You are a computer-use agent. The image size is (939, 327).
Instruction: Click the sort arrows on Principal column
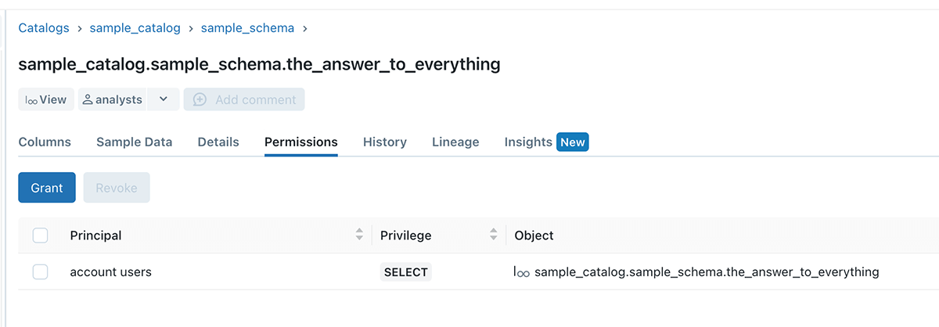[359, 235]
